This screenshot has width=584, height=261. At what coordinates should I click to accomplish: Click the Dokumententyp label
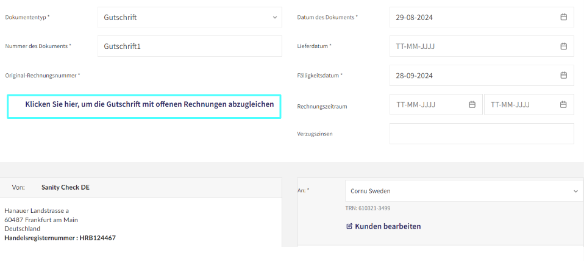pos(27,17)
